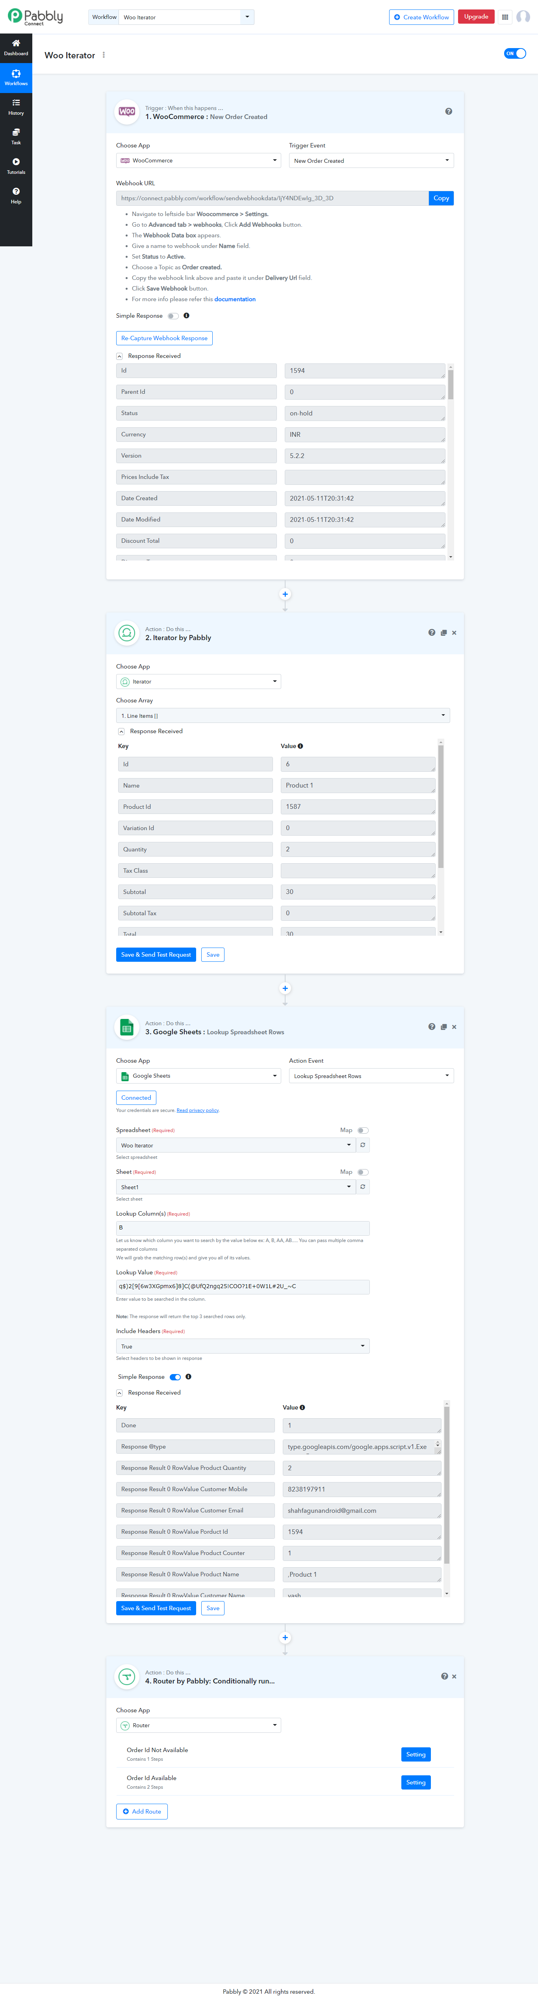Open History in sidebar
Viewport: 538px width, 2000px height.
15,107
